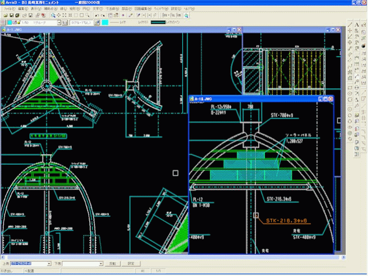This screenshot has height=276, width=368.
Task: Maximize the A-1.JWC drawing window
Action: click(233, 30)
